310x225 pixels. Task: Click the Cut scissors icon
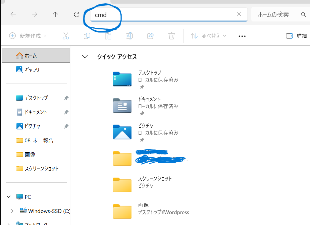pos(66,36)
